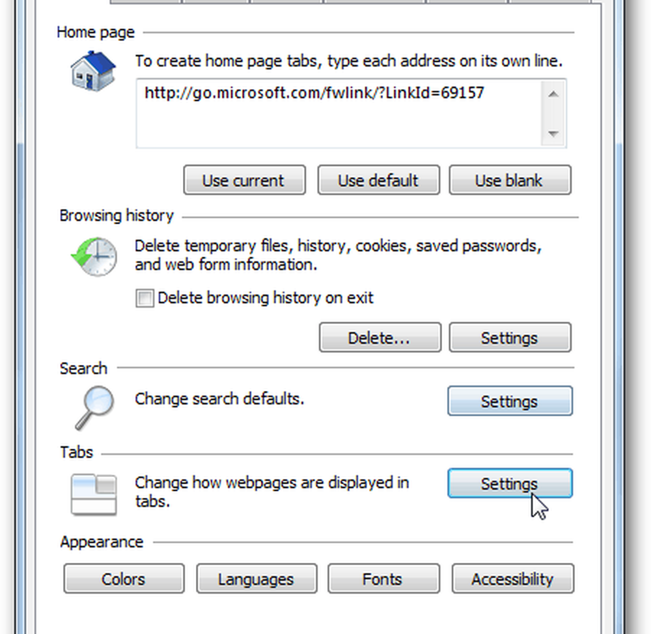Click the green clock Browsing history icon

point(94,257)
